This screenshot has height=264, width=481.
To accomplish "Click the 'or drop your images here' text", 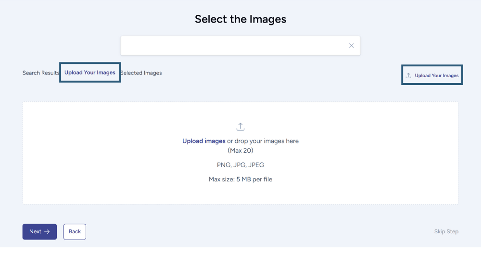I will coord(263,141).
